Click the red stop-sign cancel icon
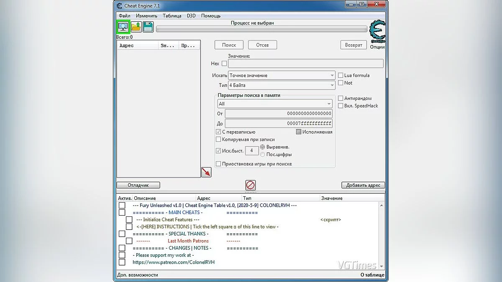The height and width of the screenshot is (282, 502). click(x=251, y=185)
